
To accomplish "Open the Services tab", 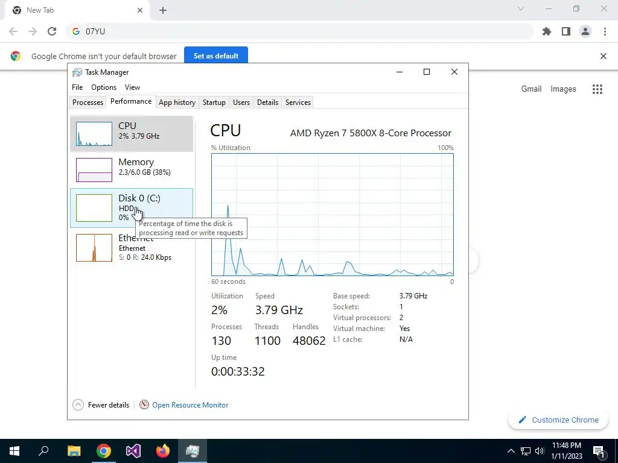I will 298,102.
